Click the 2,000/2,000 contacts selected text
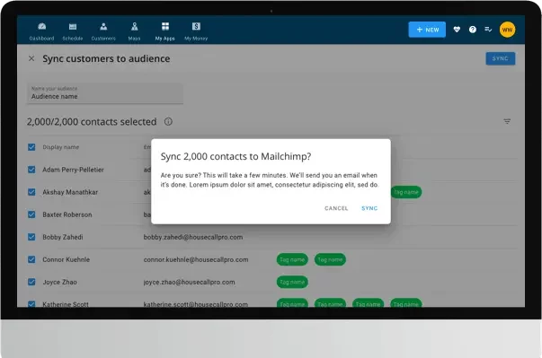The width and height of the screenshot is (542, 358). 92,122
